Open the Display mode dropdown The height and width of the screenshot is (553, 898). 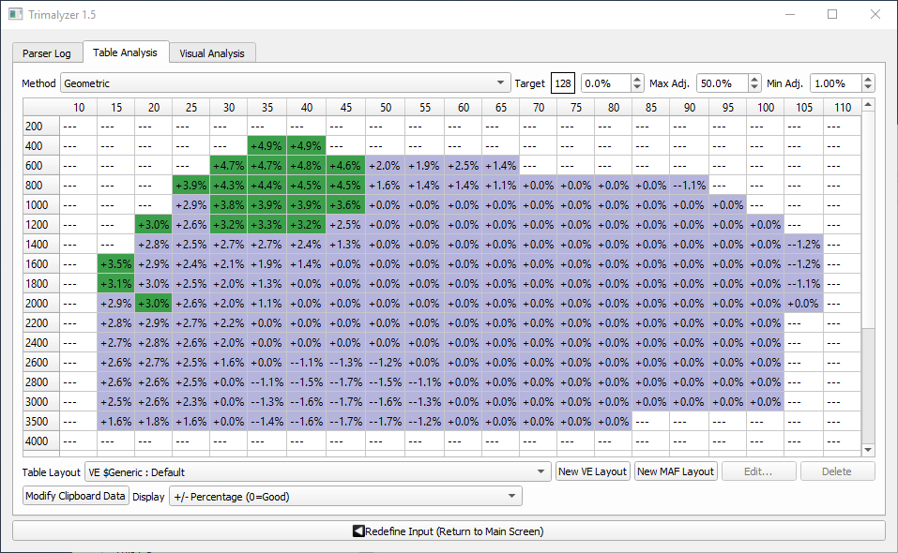tap(344, 496)
